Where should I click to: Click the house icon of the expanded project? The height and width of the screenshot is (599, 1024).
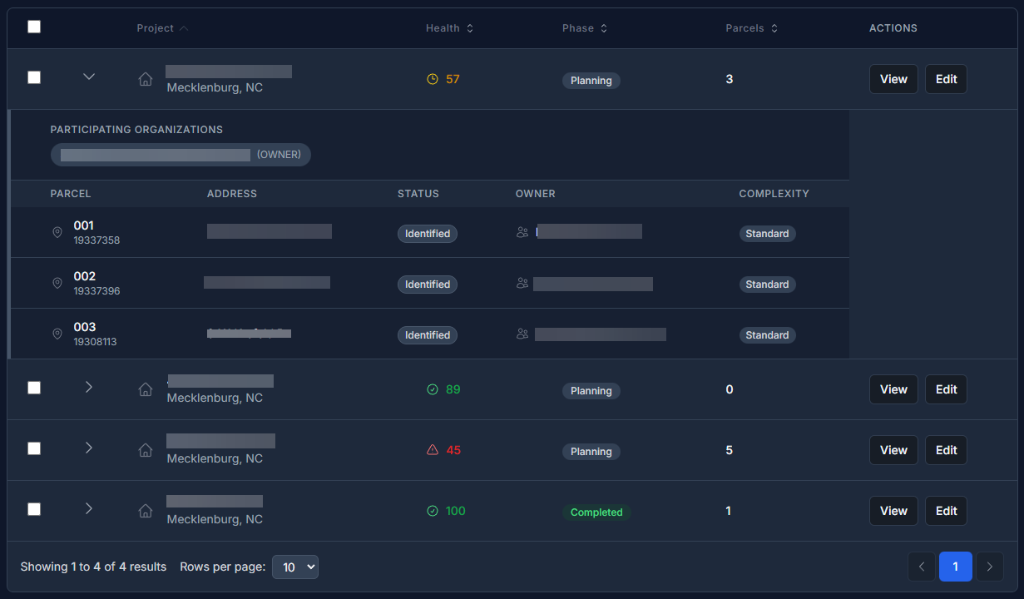[x=146, y=79]
